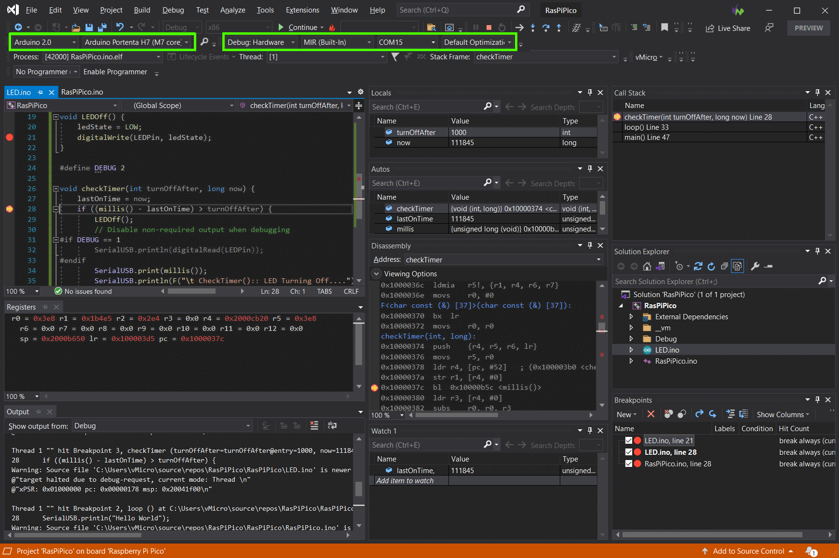Collapse the checkTimer function fold at line 26

point(55,189)
